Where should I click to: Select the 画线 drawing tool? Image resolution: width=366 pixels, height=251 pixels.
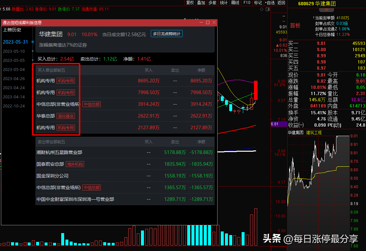tap(235, 3)
